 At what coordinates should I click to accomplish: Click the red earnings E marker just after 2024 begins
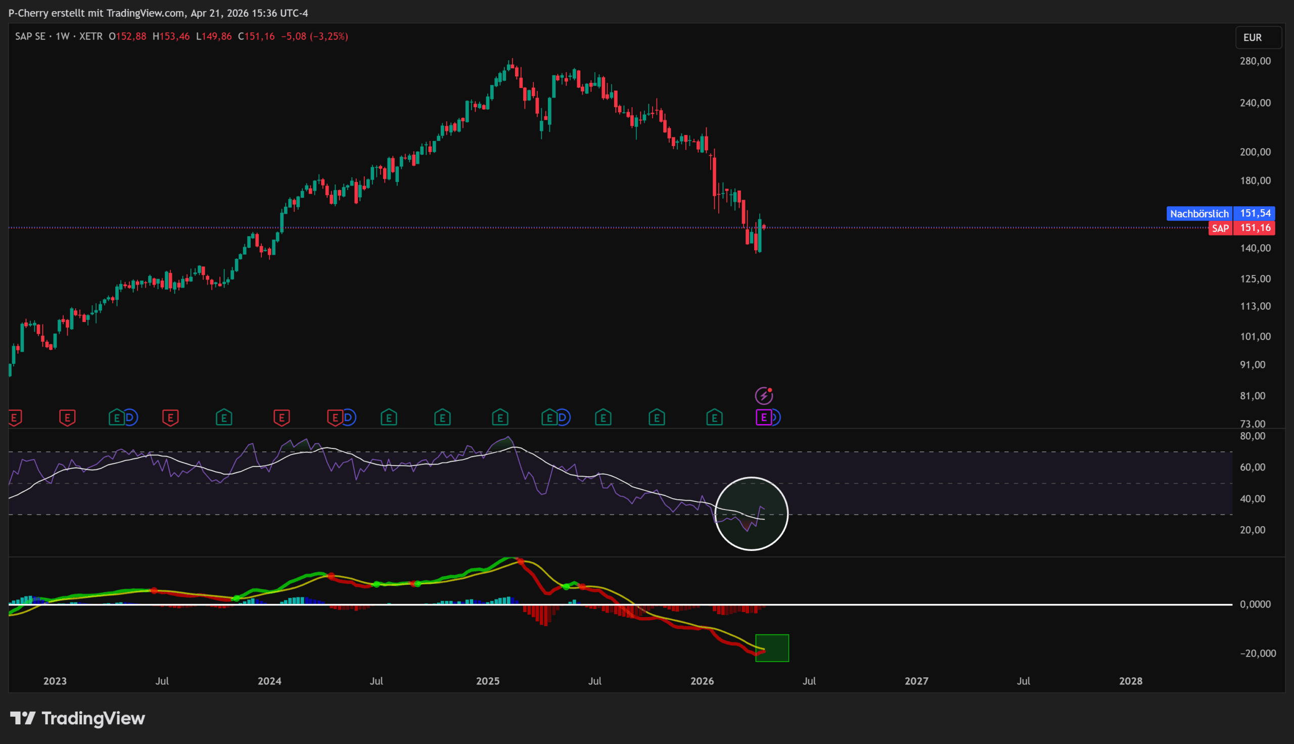click(282, 417)
